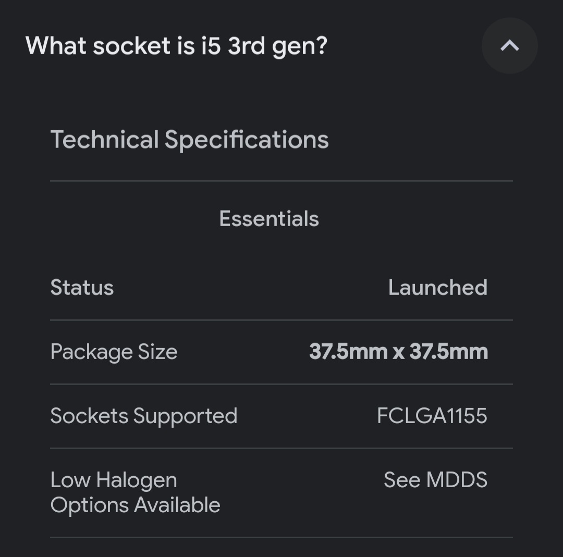The height and width of the screenshot is (557, 563).
Task: Click the divider below the Package Size row
Action: click(281, 384)
